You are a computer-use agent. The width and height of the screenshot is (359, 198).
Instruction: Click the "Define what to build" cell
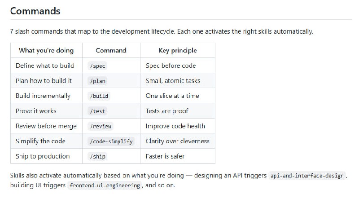[45, 66]
